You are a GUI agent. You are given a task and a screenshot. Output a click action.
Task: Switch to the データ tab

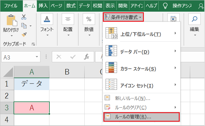84,6
